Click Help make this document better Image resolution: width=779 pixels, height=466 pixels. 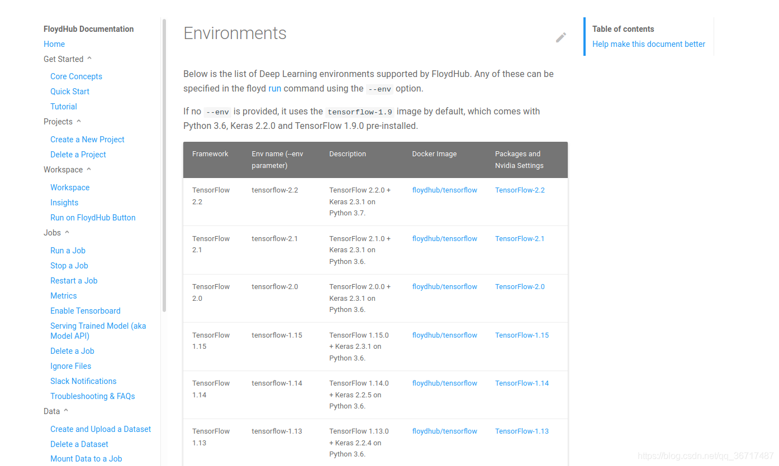(x=649, y=44)
